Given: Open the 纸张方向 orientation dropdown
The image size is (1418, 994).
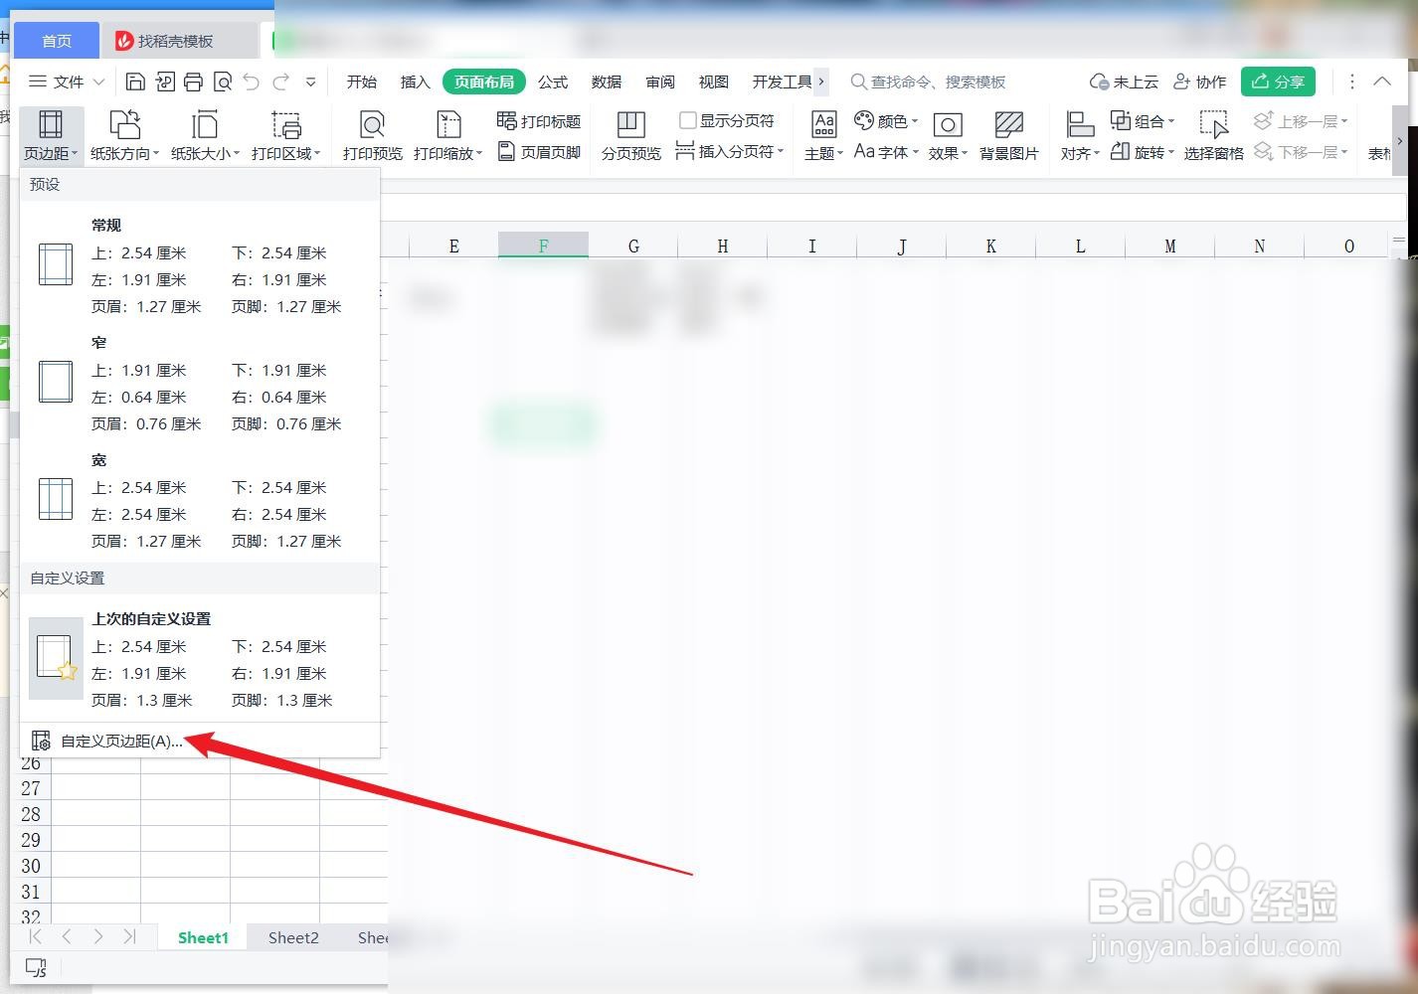Looking at the screenshot, I should pos(124,135).
